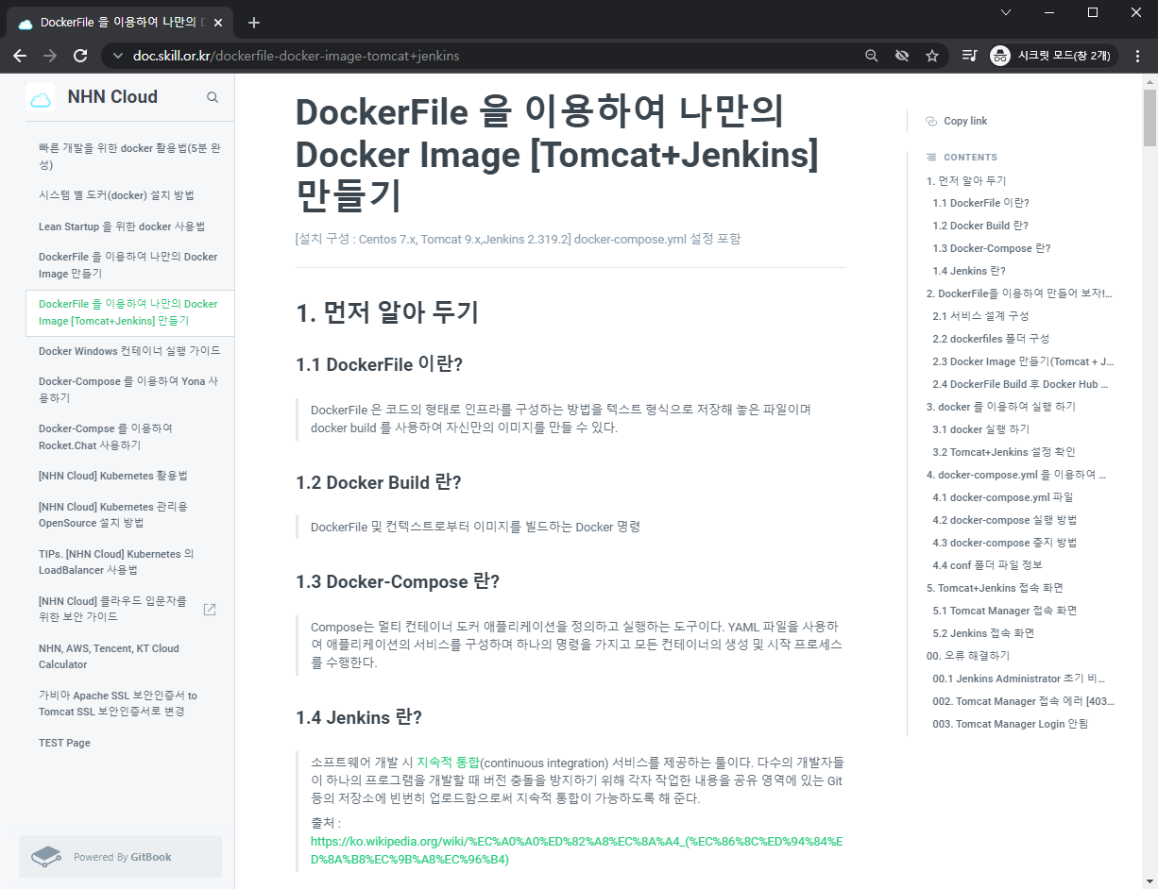
Task: Open 'Docker Windows 컨테이너 실행 가이드' page
Action: pos(130,351)
